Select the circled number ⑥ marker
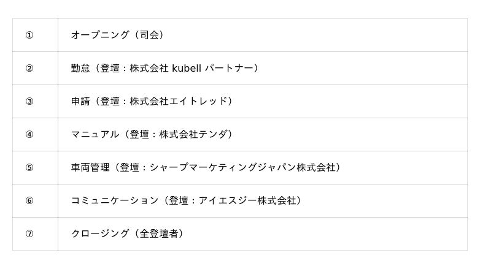The width and height of the screenshot is (491, 269). (29, 201)
